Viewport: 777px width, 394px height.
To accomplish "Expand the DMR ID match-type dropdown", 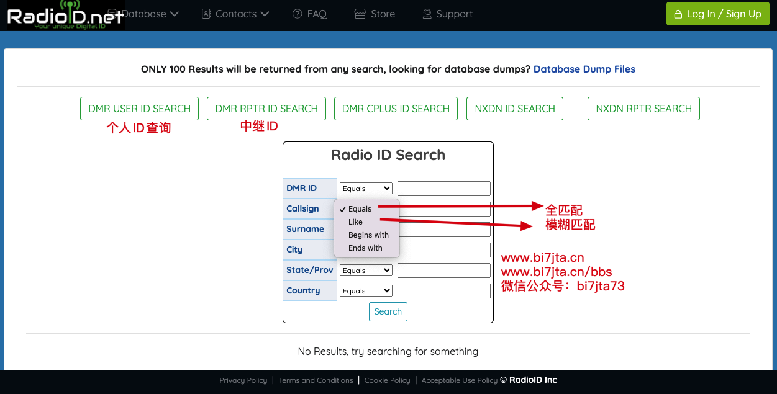I will pos(366,189).
